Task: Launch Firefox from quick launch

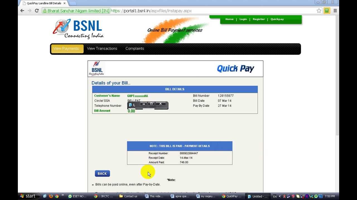Action: pos(51,196)
